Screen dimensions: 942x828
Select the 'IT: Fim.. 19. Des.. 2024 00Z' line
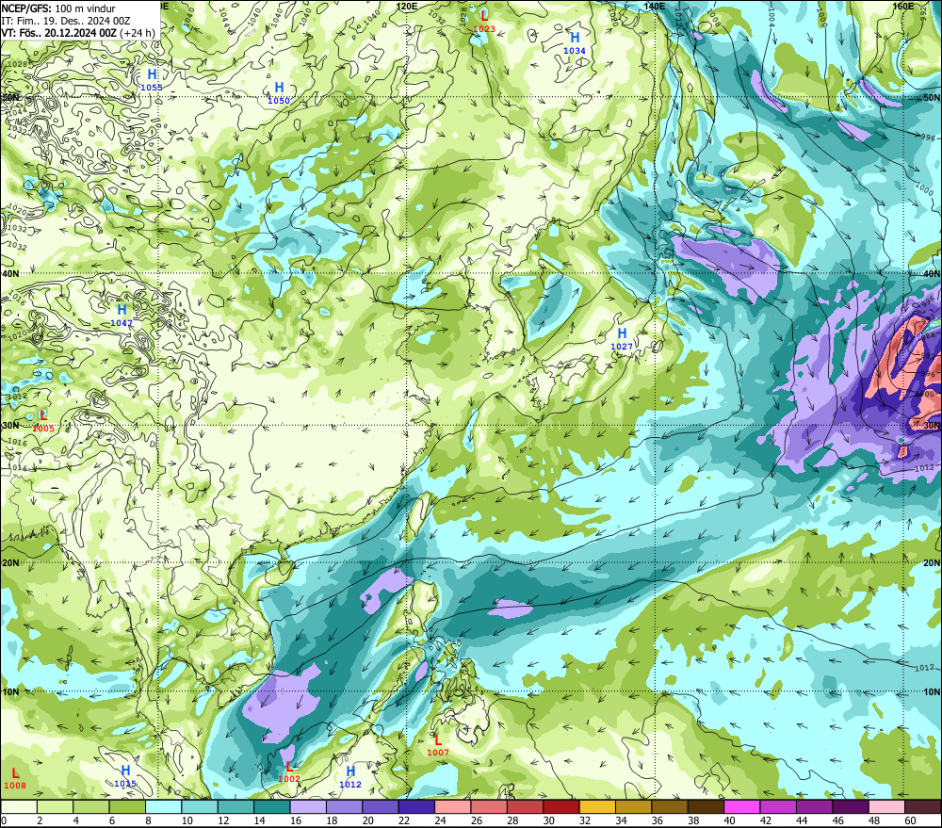point(66,21)
